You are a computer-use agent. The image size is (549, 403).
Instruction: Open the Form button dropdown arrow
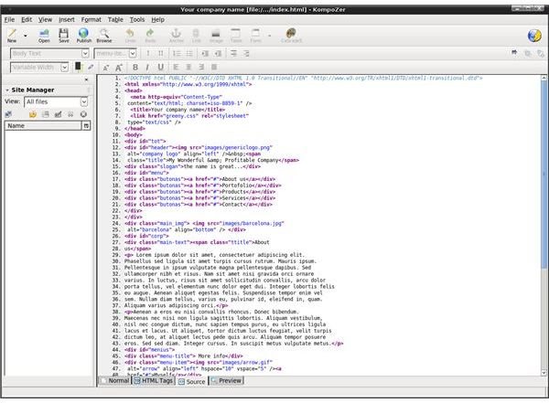tap(269, 36)
